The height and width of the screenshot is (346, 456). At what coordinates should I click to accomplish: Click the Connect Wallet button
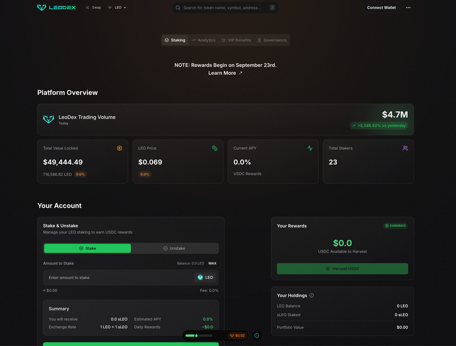(381, 8)
